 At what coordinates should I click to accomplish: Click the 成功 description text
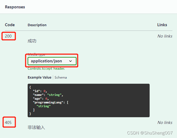(x=32, y=41)
